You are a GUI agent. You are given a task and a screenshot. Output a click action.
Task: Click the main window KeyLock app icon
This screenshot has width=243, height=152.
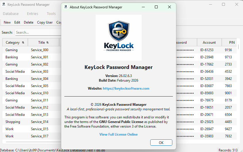pyautogui.click(x=4, y=5)
